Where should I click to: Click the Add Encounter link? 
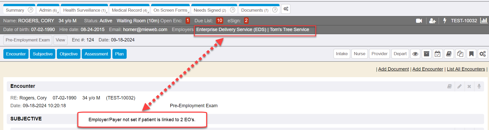point(427,69)
